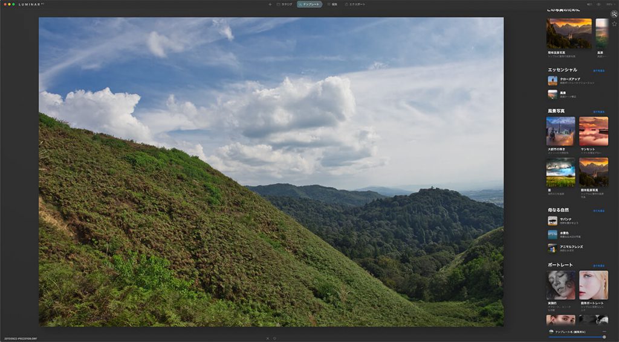The width and height of the screenshot is (619, 342).
Task: Open the castle collection in 風景写真 grid
Action: coord(594,173)
